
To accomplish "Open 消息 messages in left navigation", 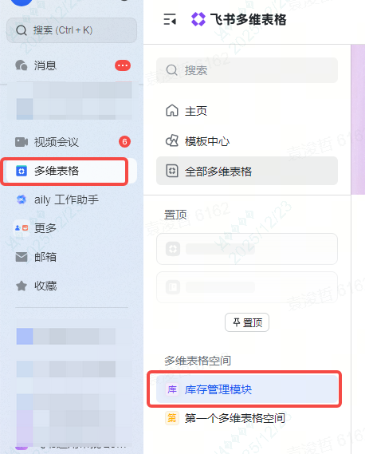I will tap(72, 65).
